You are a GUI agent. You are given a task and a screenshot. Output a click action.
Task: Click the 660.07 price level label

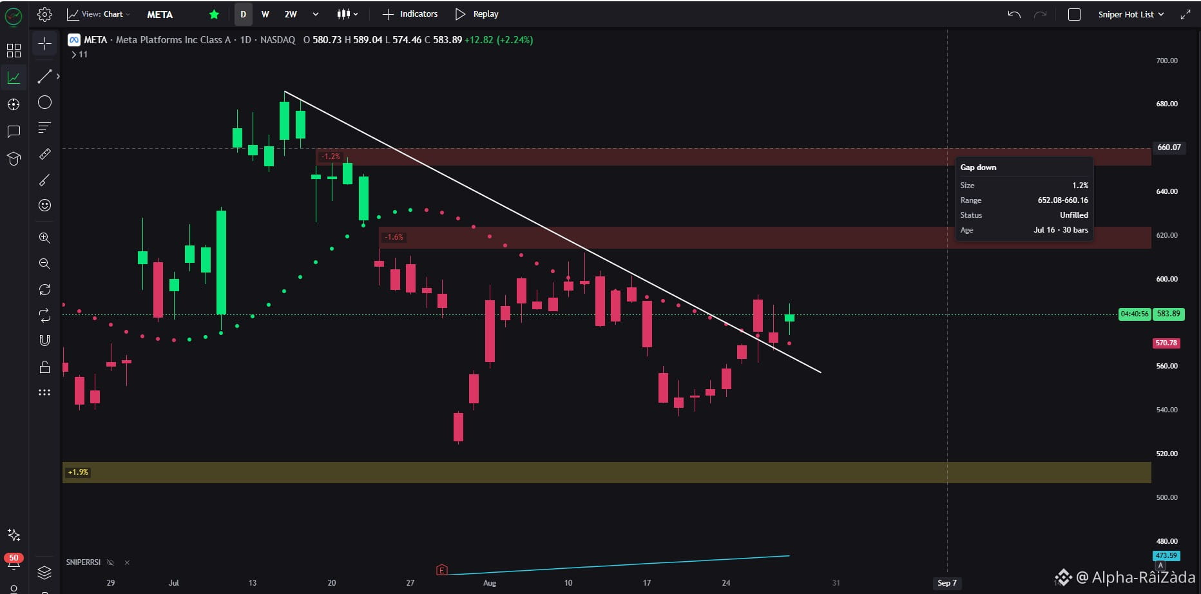1169,148
